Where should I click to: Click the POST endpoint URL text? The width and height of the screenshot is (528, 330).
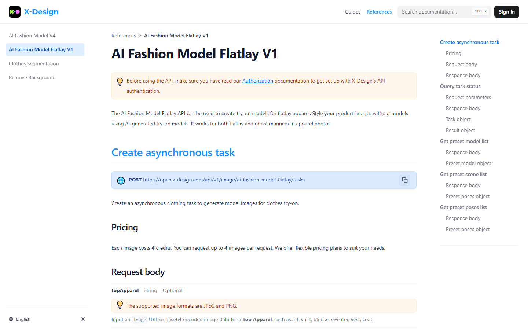(x=224, y=180)
